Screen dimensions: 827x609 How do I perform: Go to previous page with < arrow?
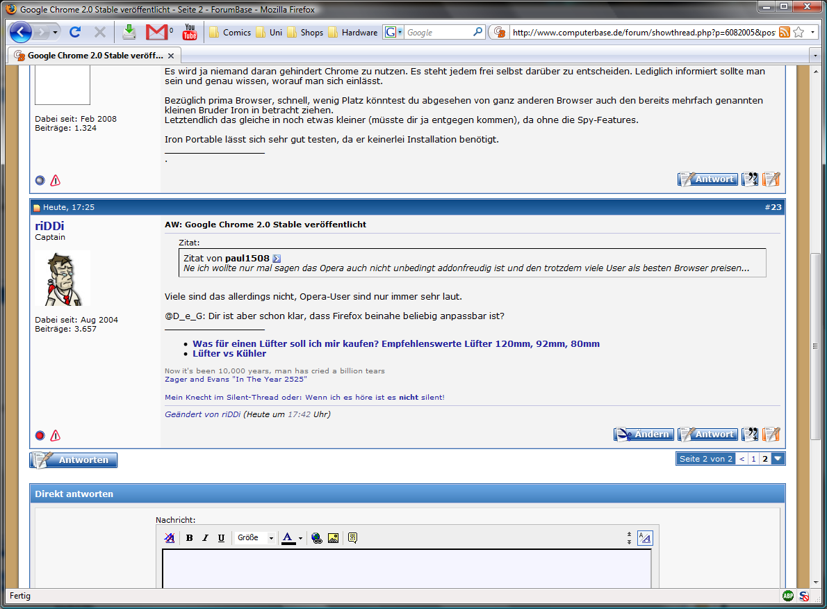742,459
